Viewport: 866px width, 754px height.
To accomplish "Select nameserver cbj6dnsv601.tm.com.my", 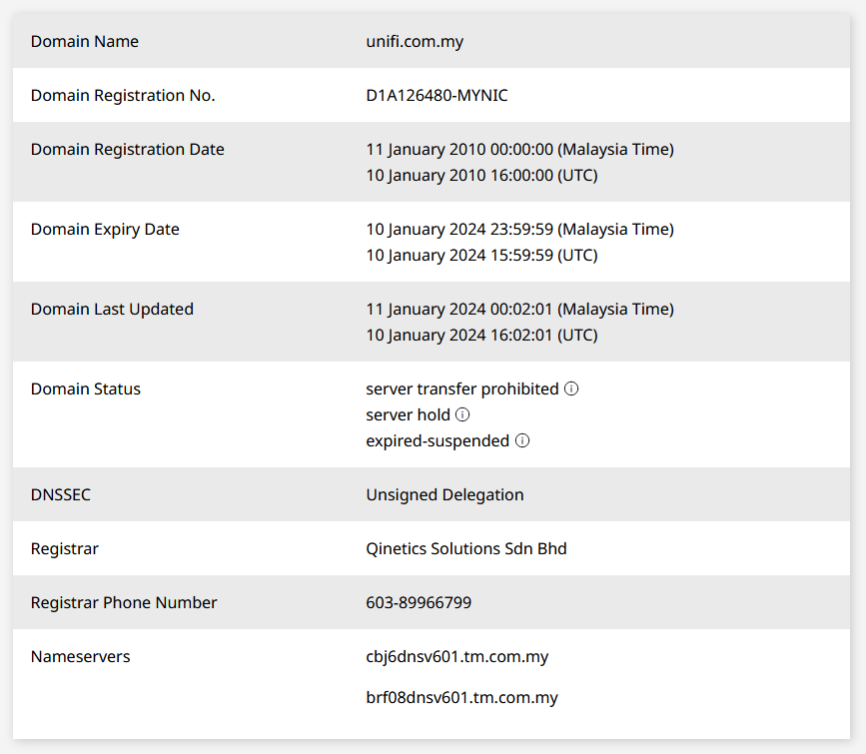I will [x=456, y=657].
